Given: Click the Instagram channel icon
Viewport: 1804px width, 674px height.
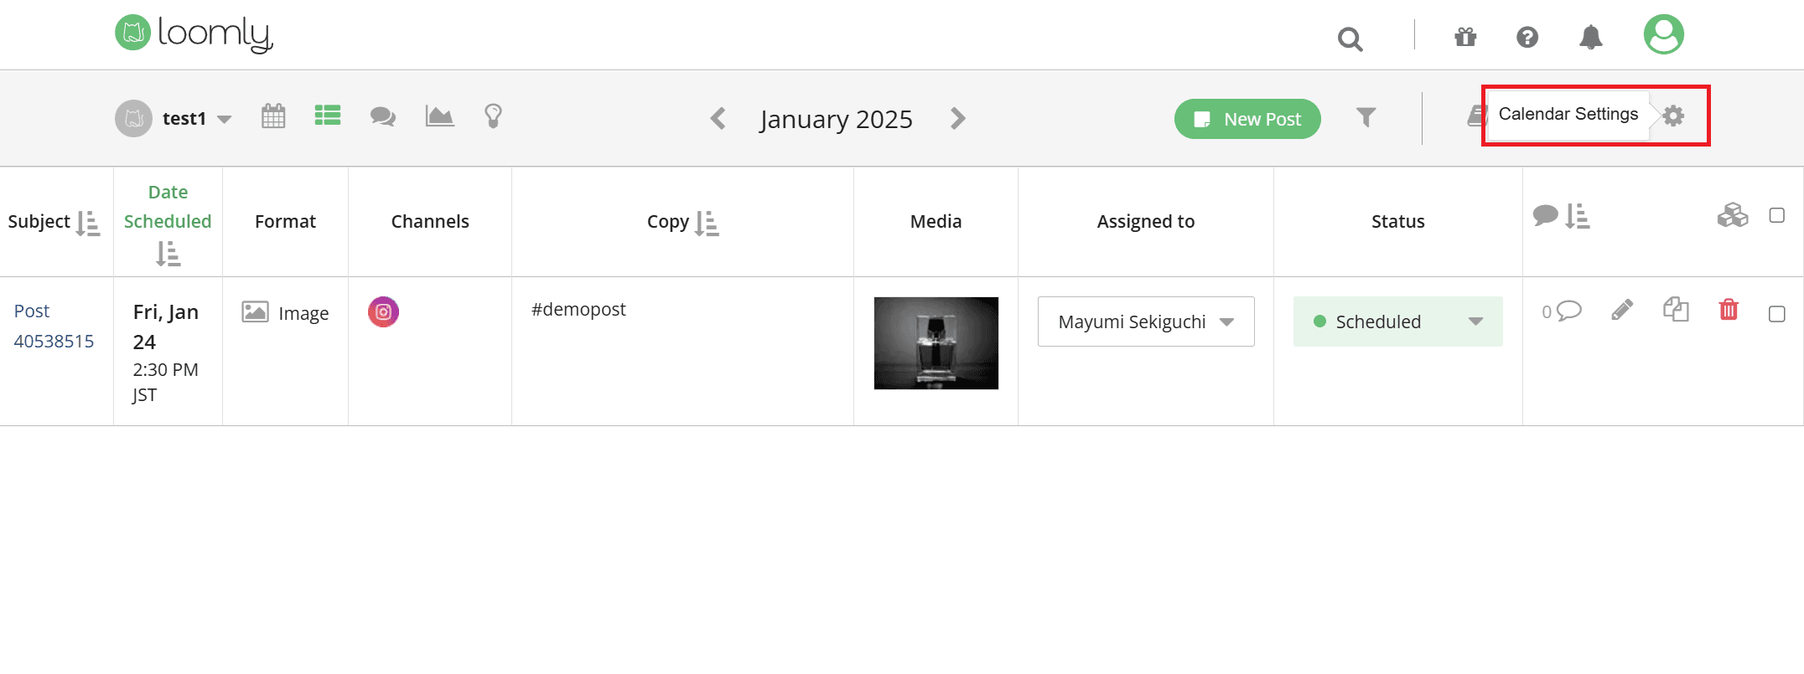Looking at the screenshot, I should 383,312.
